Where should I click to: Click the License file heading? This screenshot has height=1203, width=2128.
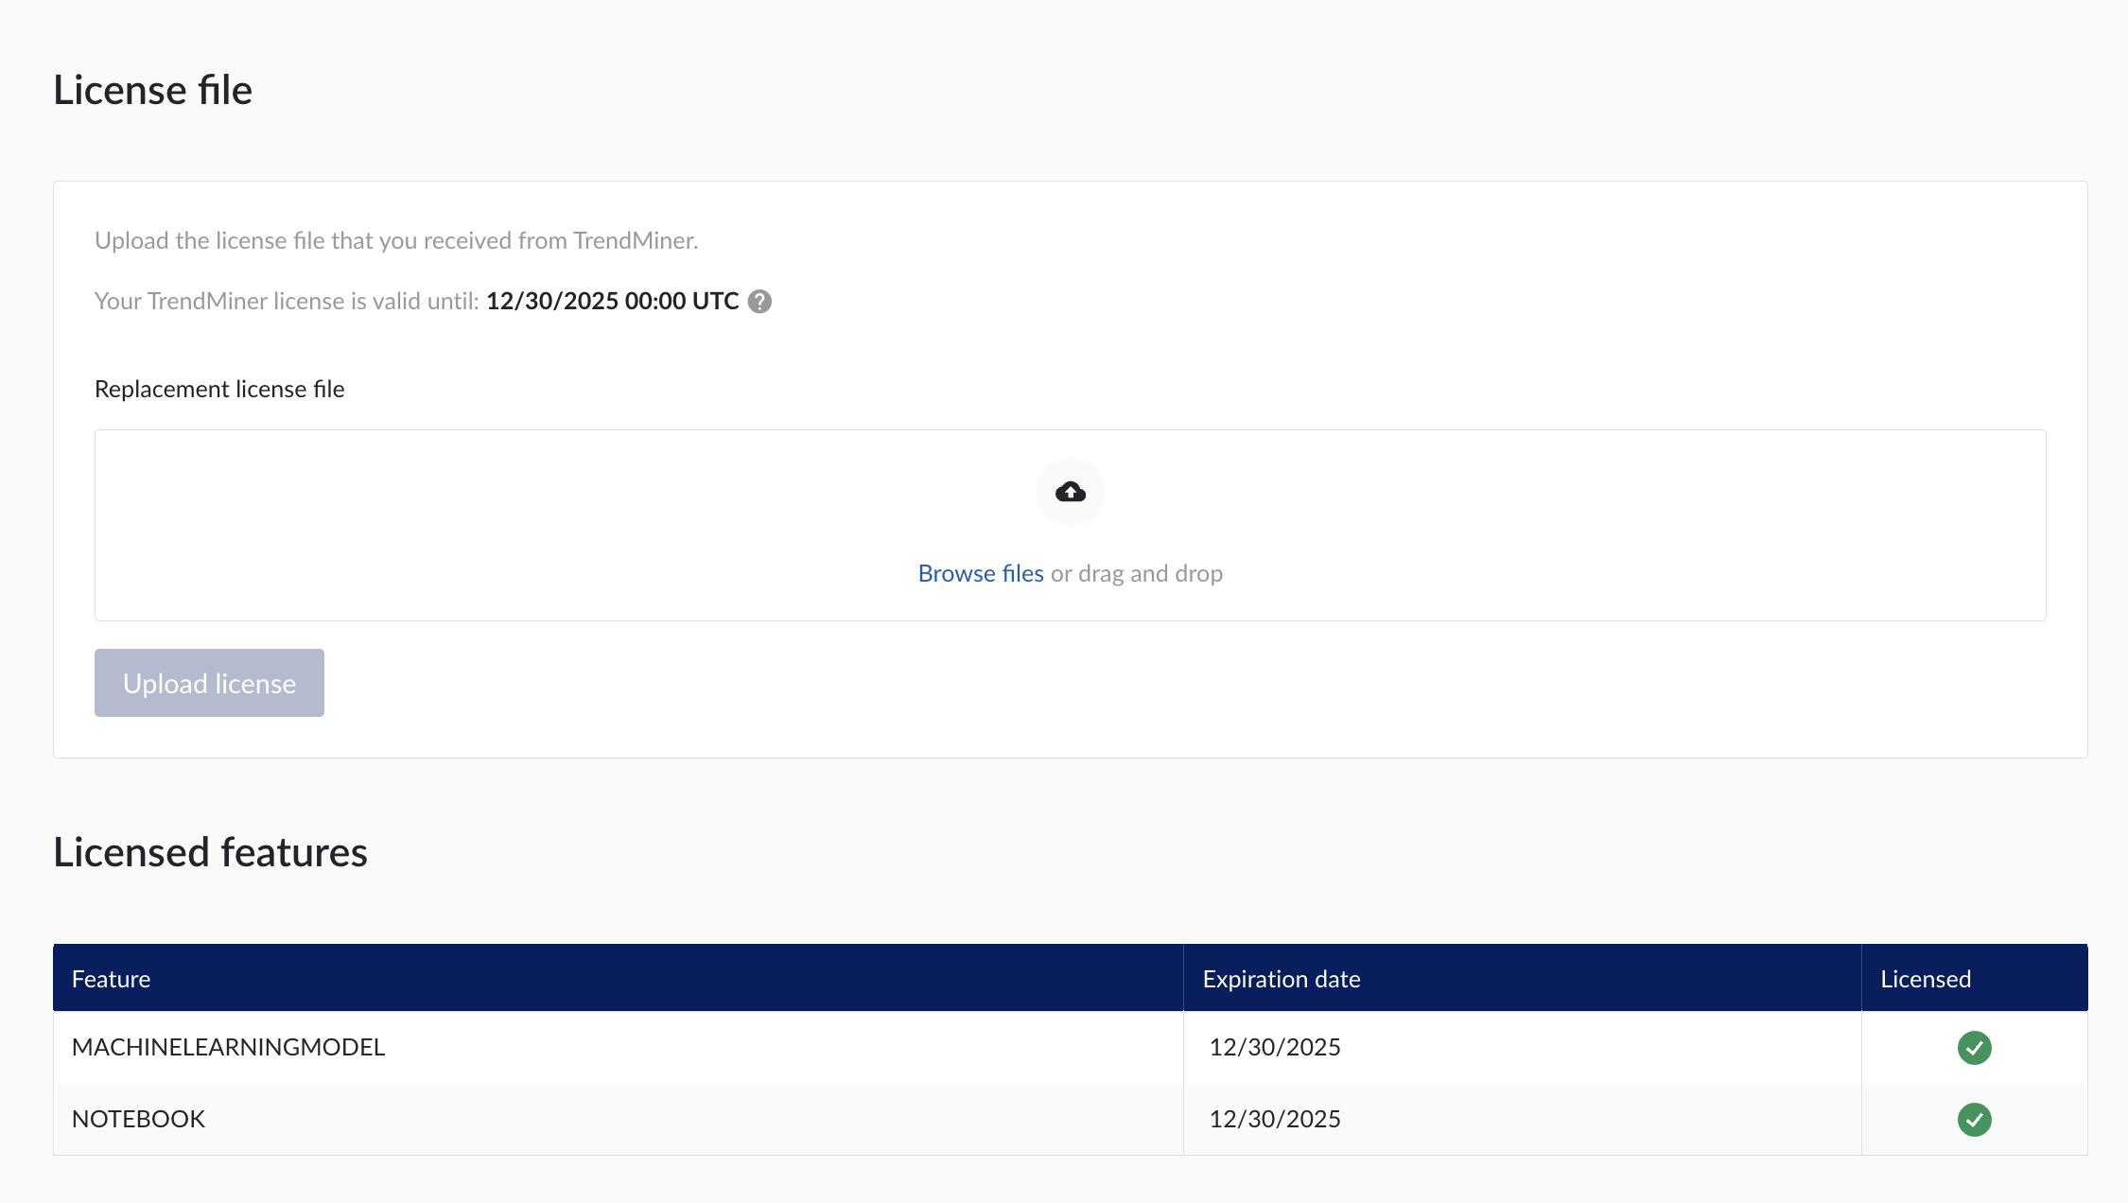coord(152,91)
